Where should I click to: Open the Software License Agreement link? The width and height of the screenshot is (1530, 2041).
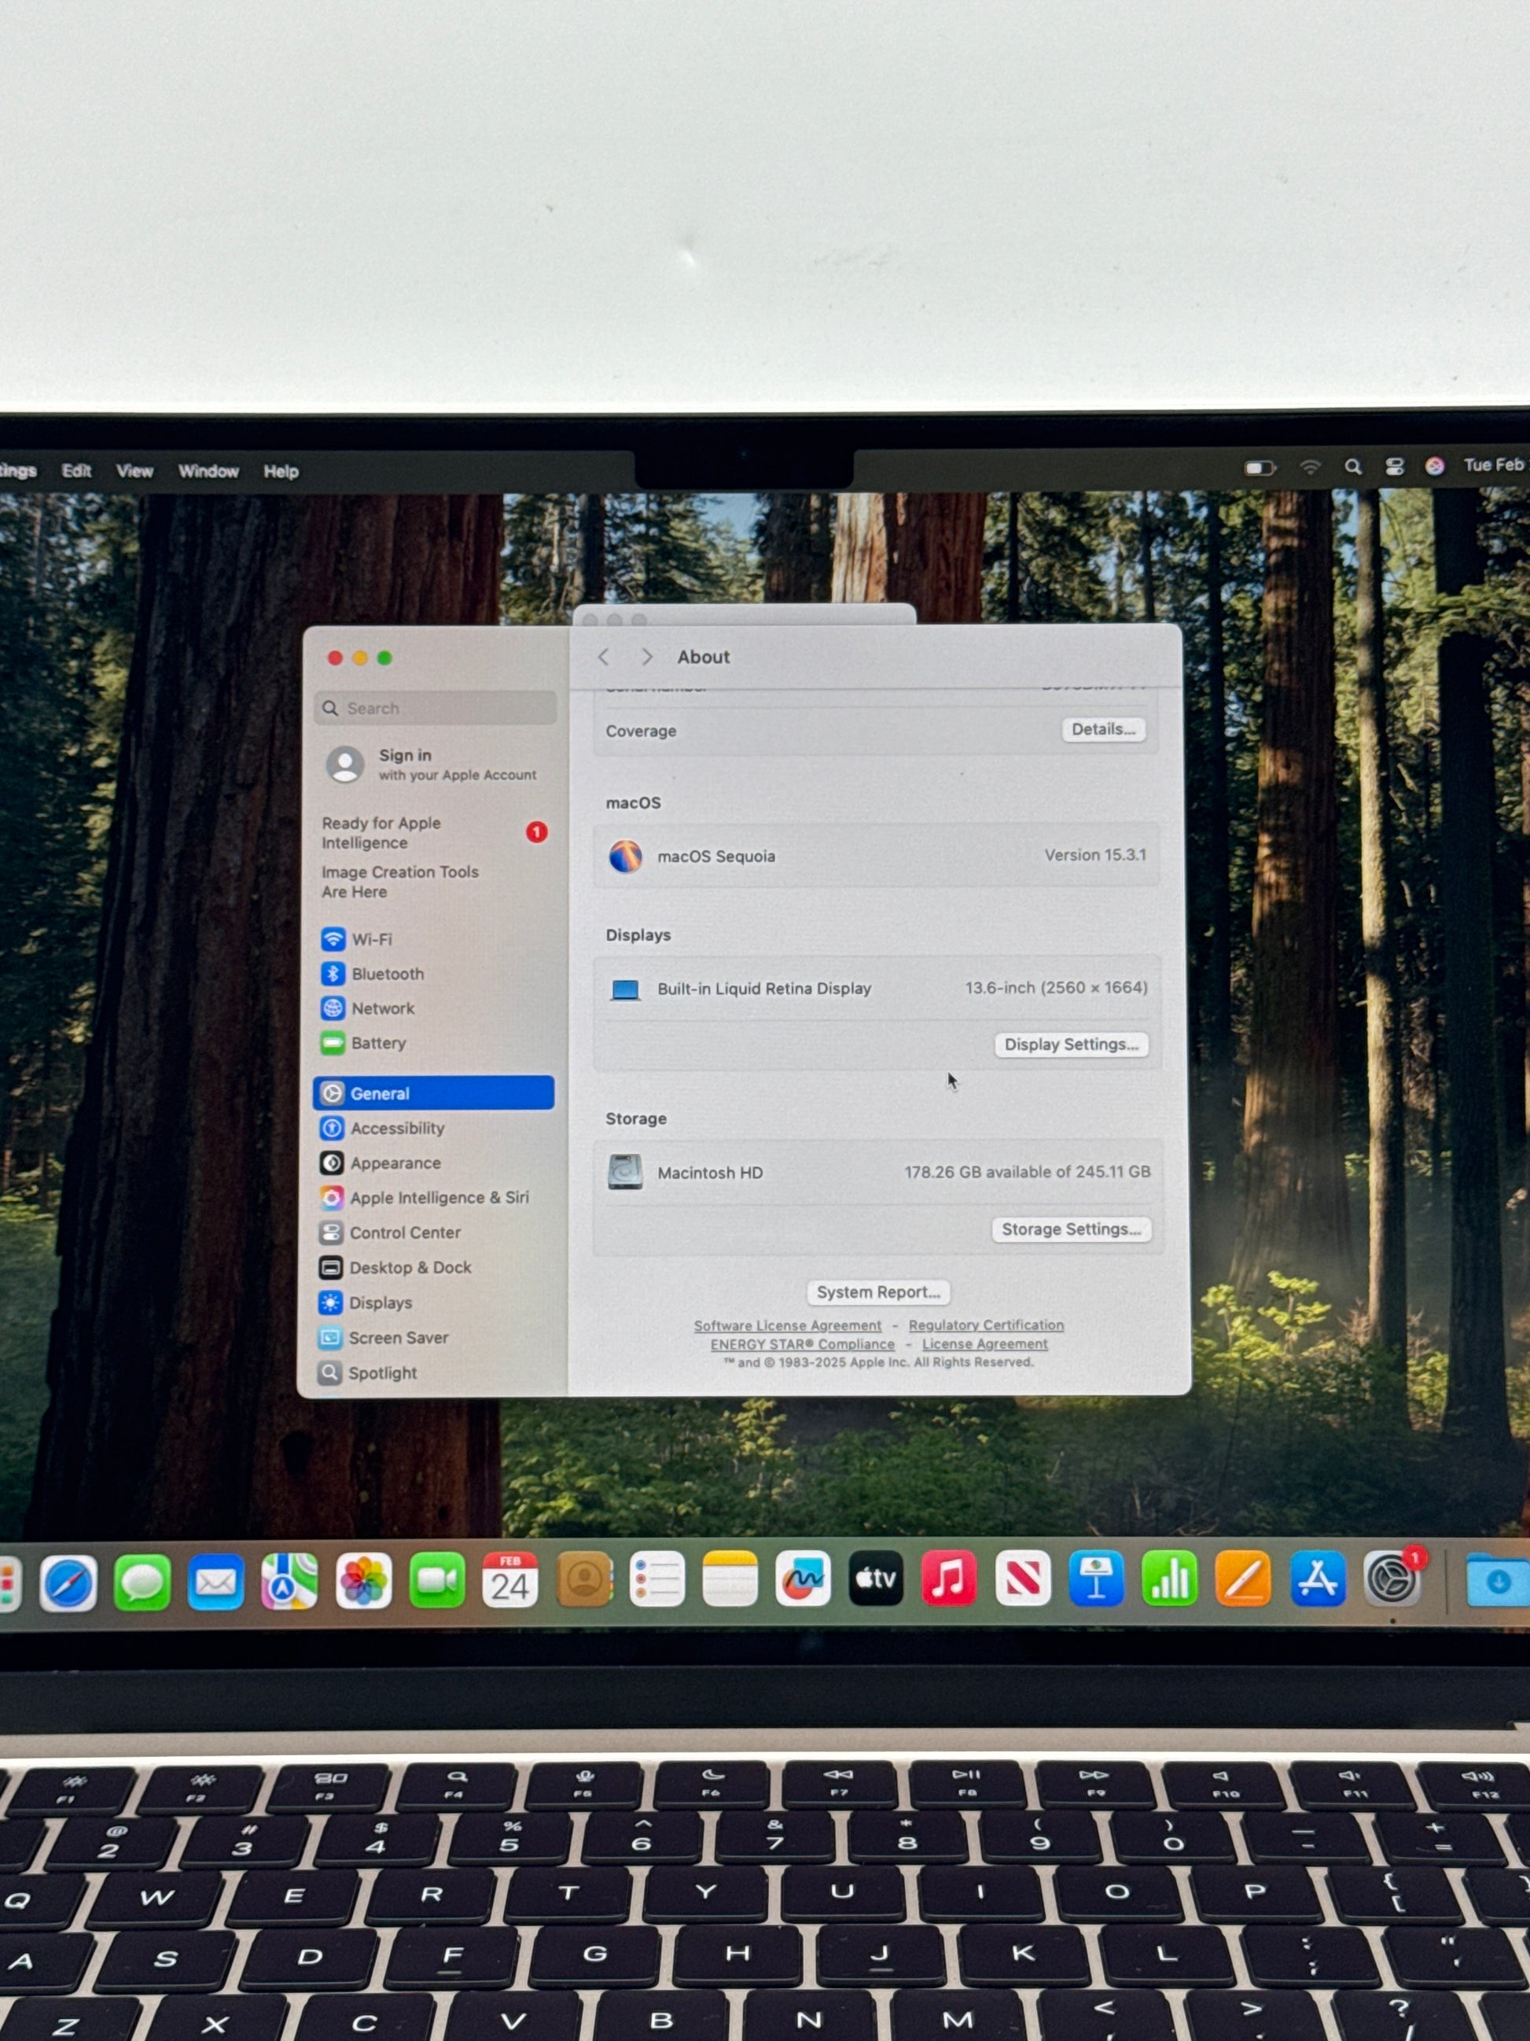click(787, 1326)
